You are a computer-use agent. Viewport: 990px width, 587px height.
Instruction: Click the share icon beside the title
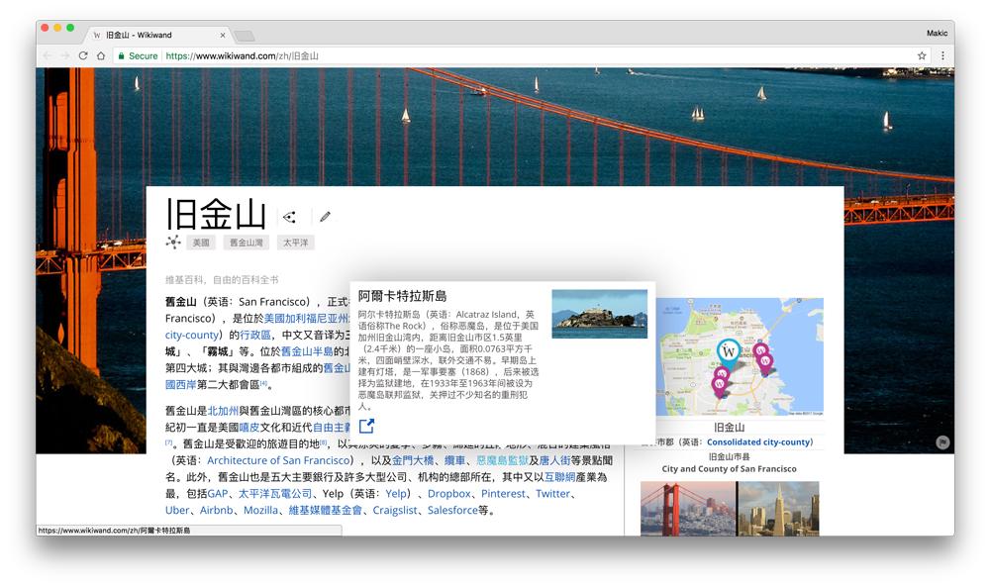pyautogui.click(x=289, y=218)
